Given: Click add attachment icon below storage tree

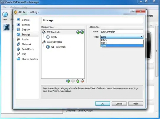Looking at the screenshot, I should point(68,81).
